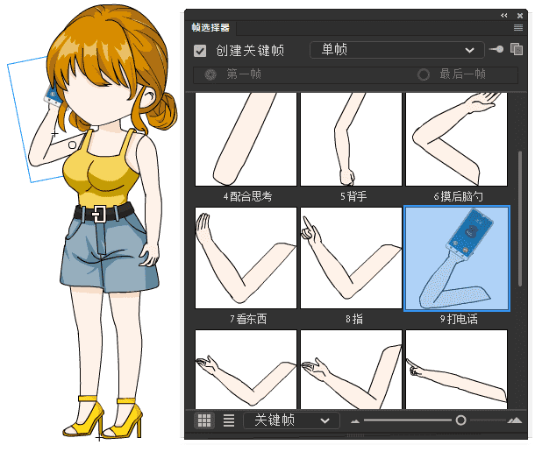Select the 最后一帧 radio option
Screen dimensions: 535x452
[x=424, y=74]
